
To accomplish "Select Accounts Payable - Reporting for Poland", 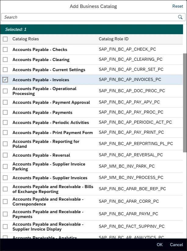I will [x=5, y=144].
